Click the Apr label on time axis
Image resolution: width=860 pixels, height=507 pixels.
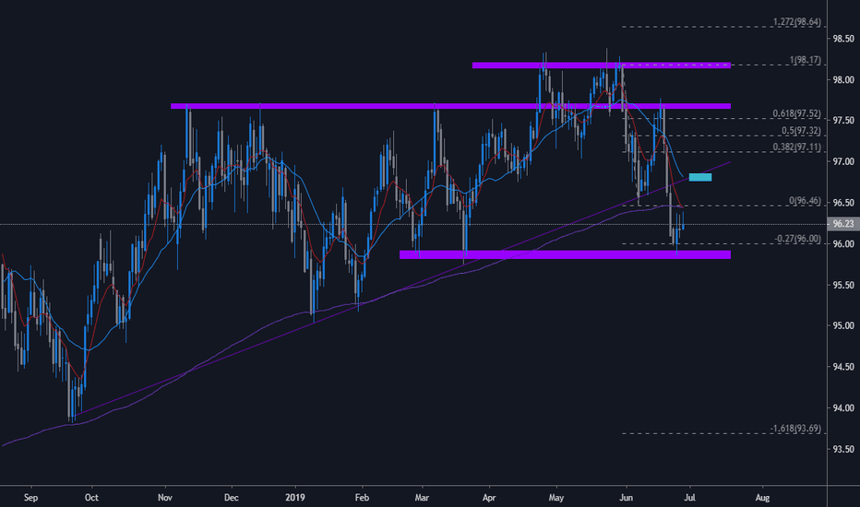(489, 498)
